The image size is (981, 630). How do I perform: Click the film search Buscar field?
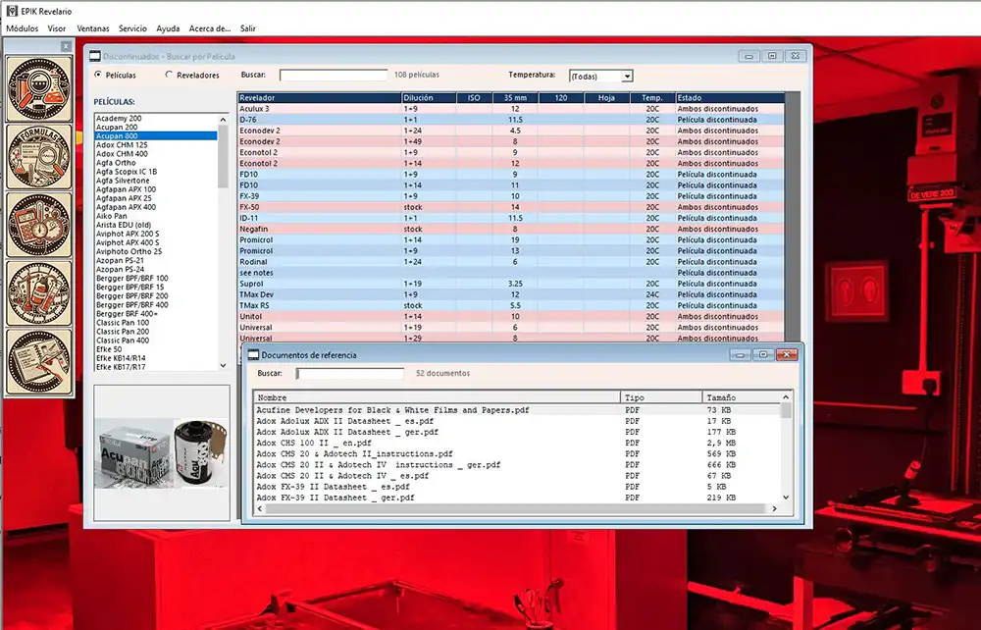click(334, 76)
